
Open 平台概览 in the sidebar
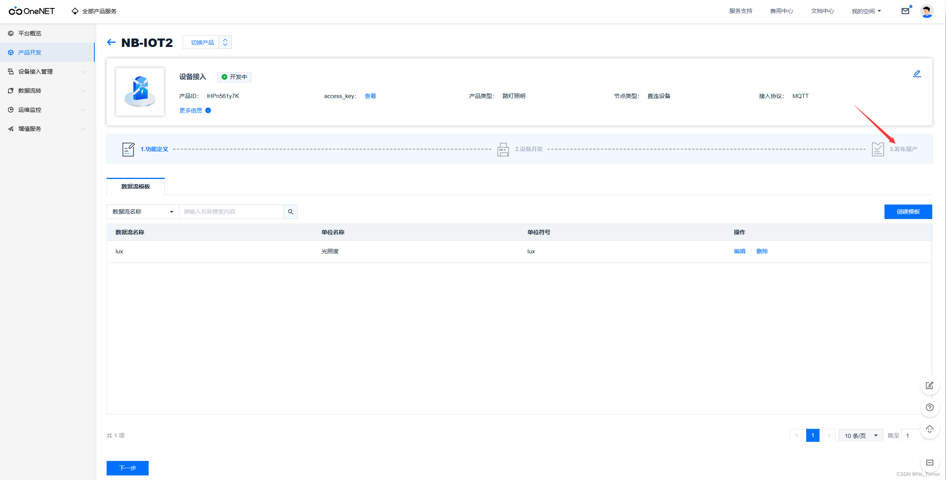coord(30,33)
